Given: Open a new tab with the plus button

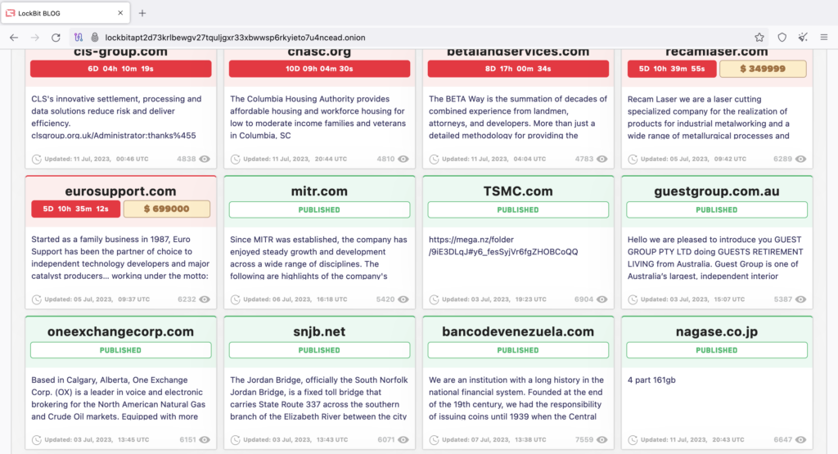Looking at the screenshot, I should pos(142,13).
